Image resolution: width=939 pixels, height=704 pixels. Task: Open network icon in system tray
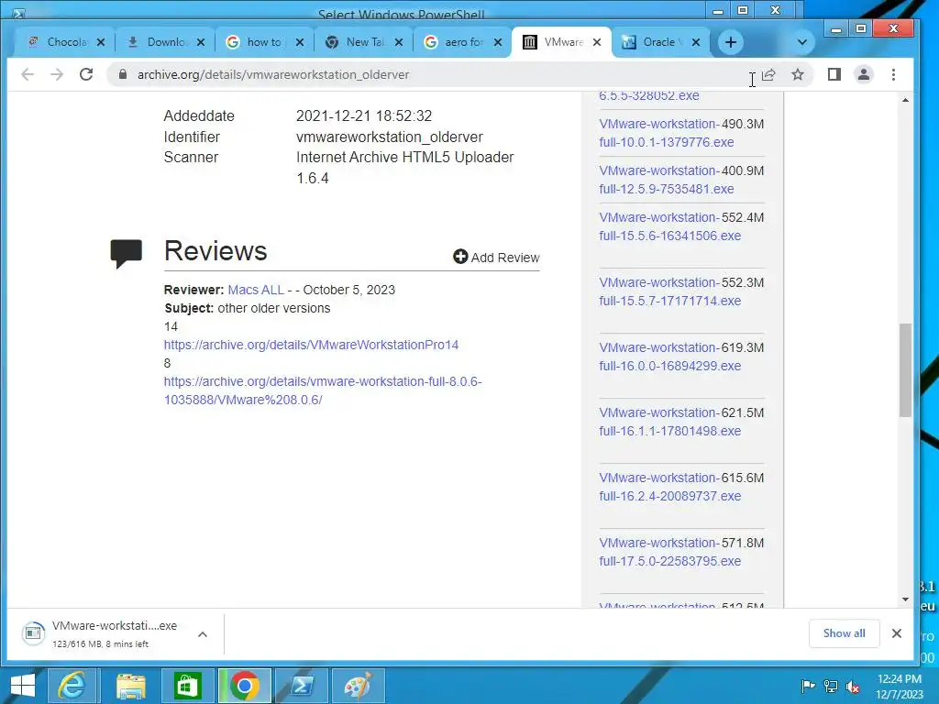(831, 686)
